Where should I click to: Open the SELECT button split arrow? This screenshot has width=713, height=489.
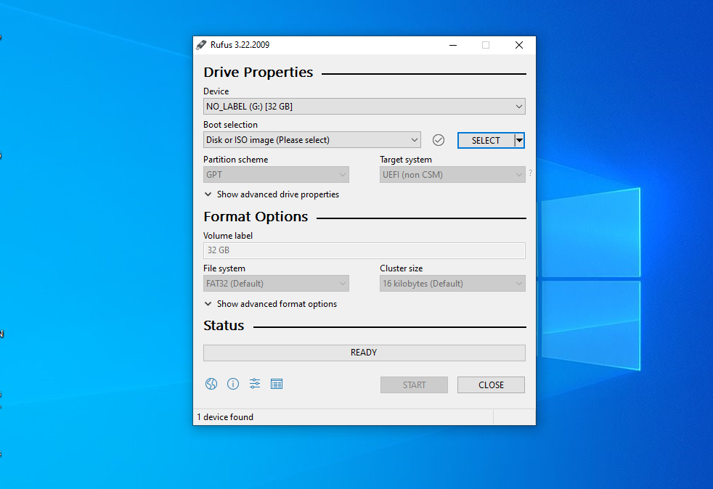click(519, 141)
